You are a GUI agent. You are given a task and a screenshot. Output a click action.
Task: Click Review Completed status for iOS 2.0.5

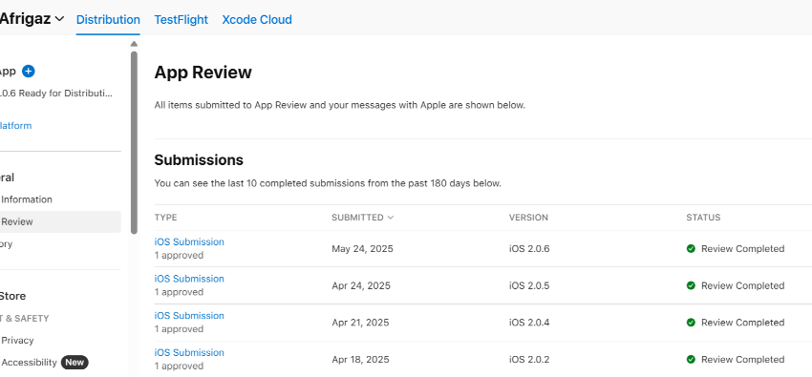(x=742, y=285)
